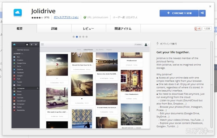
Task: Select the third screenshot carousel dot
Action: [80, 37]
